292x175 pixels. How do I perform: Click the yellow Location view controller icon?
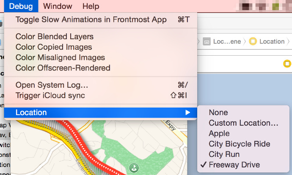point(253,41)
